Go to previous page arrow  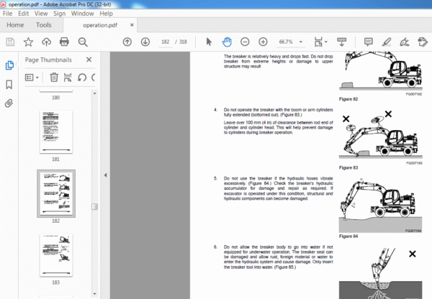[127, 42]
